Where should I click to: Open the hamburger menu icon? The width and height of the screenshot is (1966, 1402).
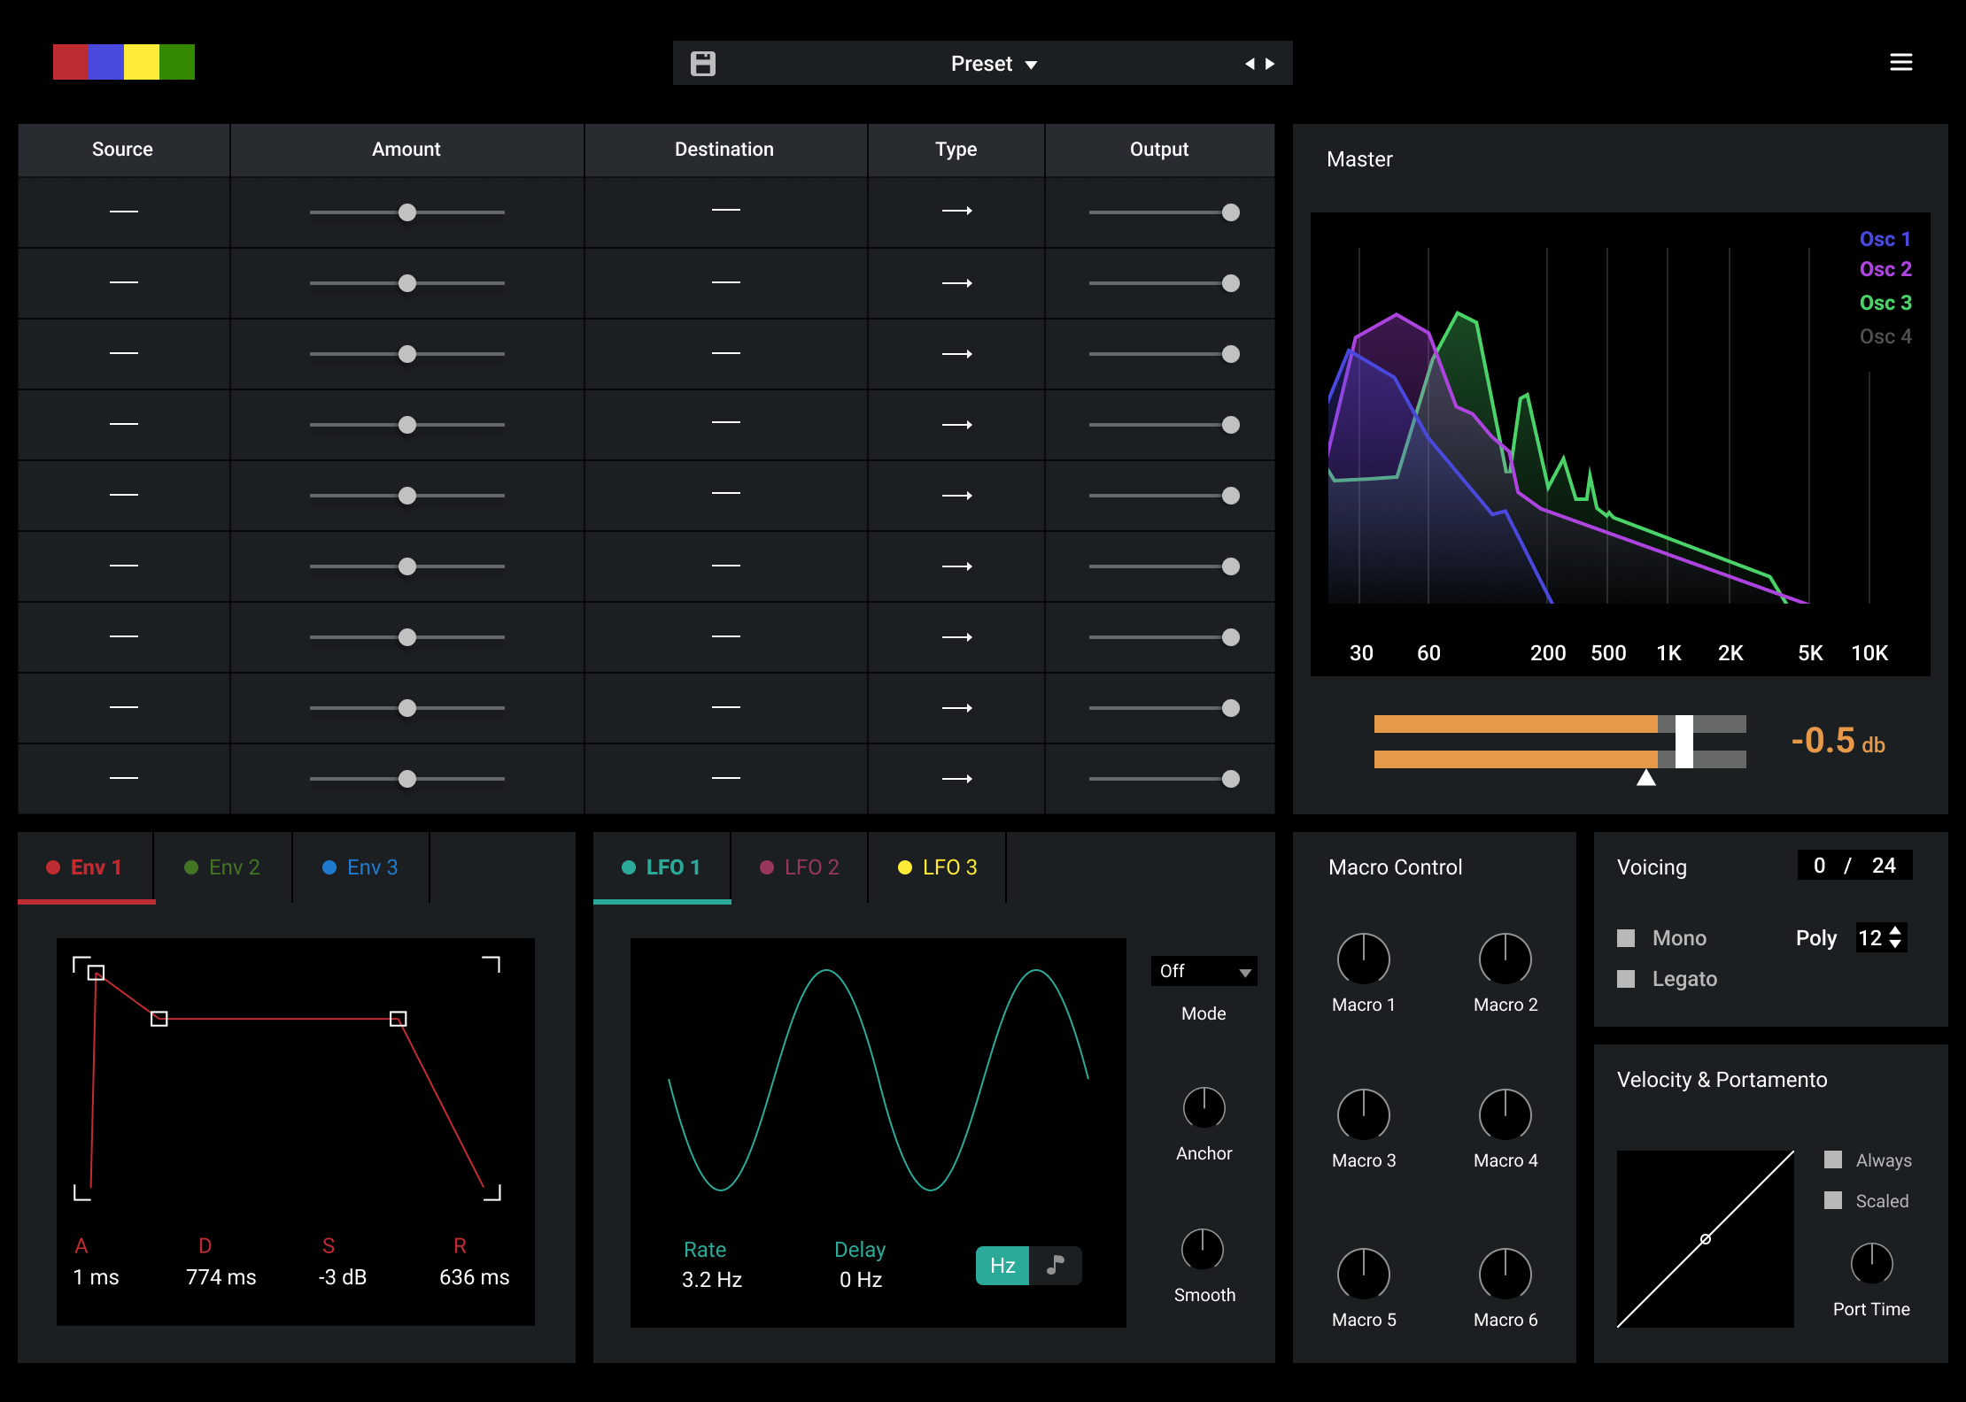[1900, 62]
